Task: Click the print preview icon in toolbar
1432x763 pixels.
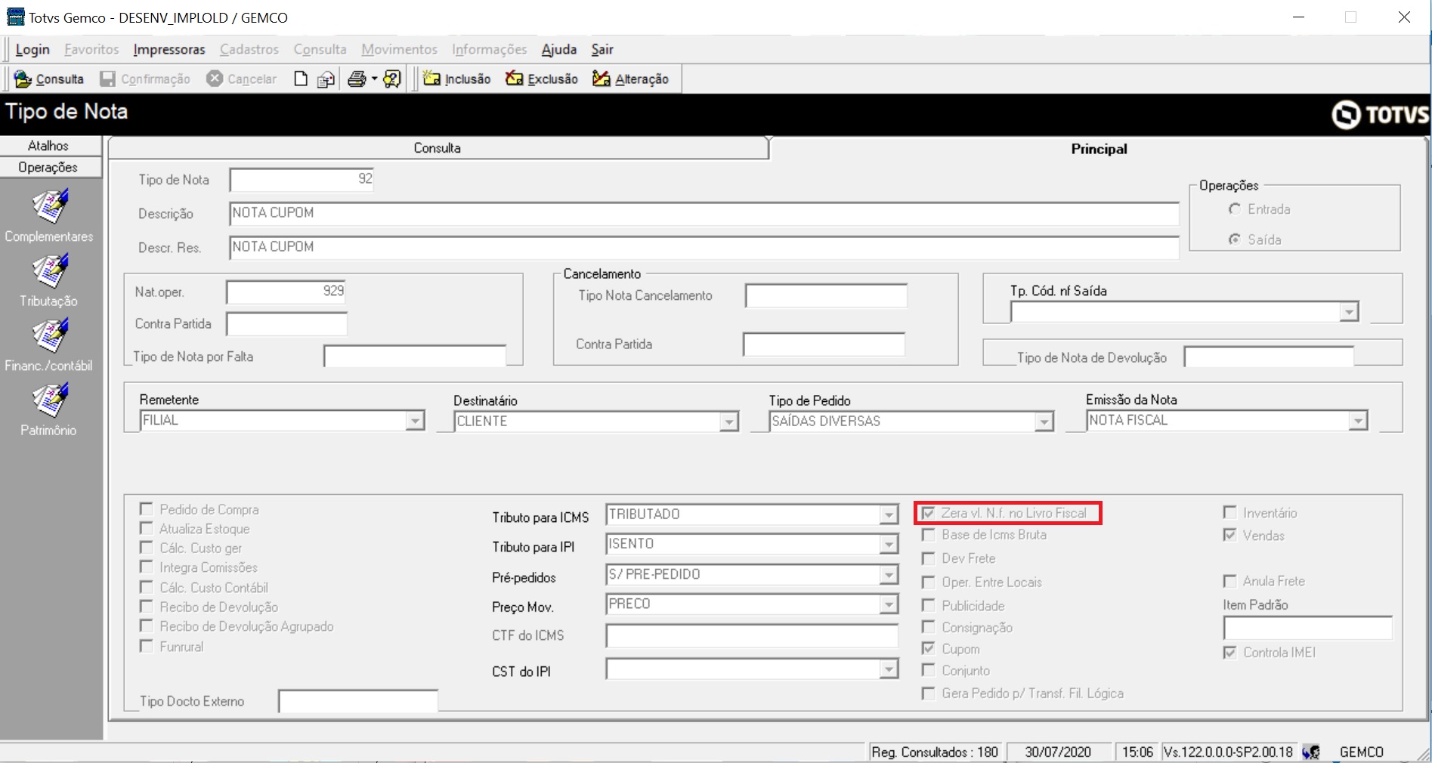Action: tap(326, 79)
